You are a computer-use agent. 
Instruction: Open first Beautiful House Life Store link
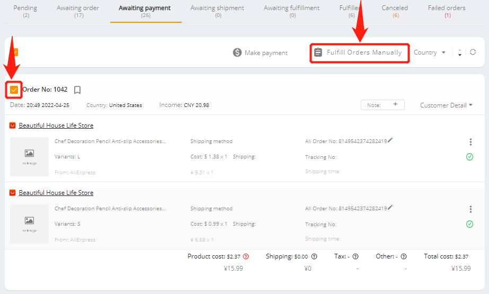coord(56,126)
